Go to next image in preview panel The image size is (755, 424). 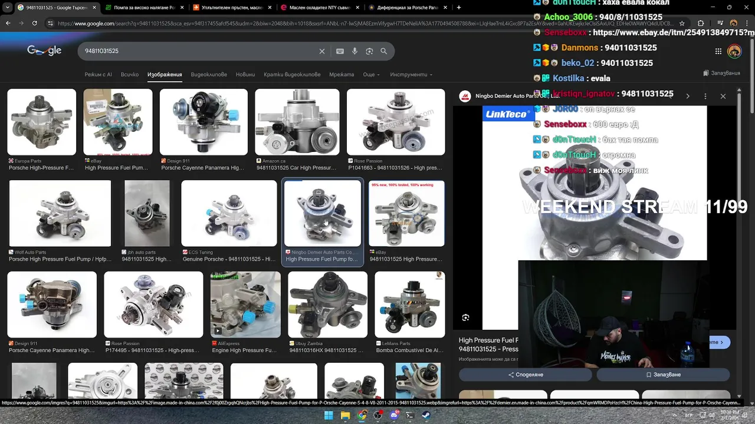click(x=688, y=96)
